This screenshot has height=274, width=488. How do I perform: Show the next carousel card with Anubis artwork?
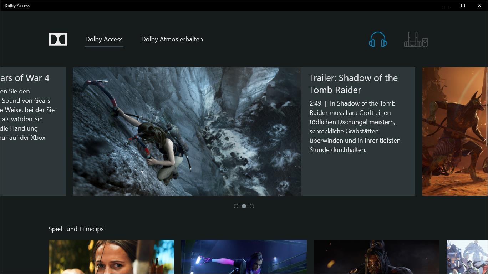pyautogui.click(x=455, y=131)
